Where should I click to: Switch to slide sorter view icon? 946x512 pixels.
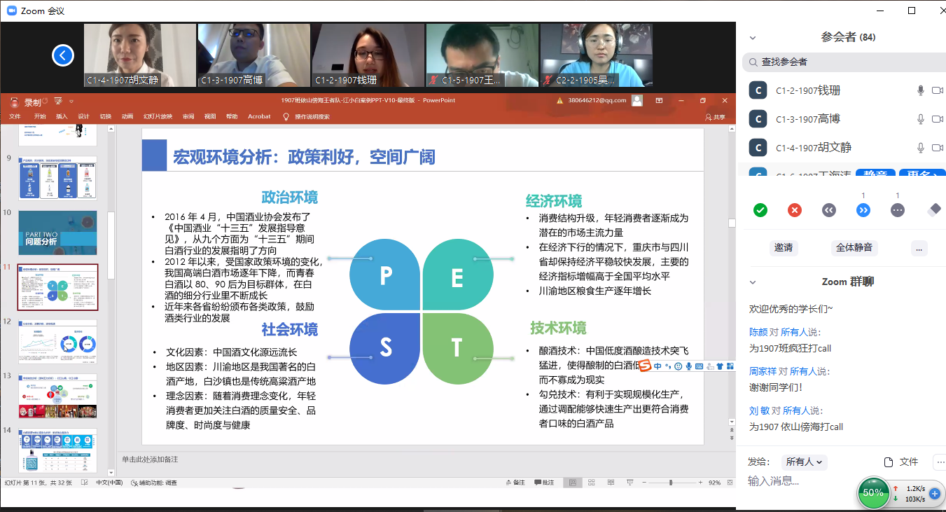click(592, 483)
